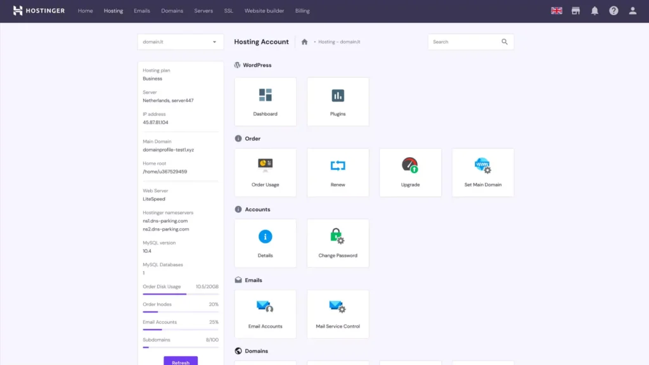The image size is (649, 365).
Task: Click the Email Accounts progress bar
Action: [181, 330]
